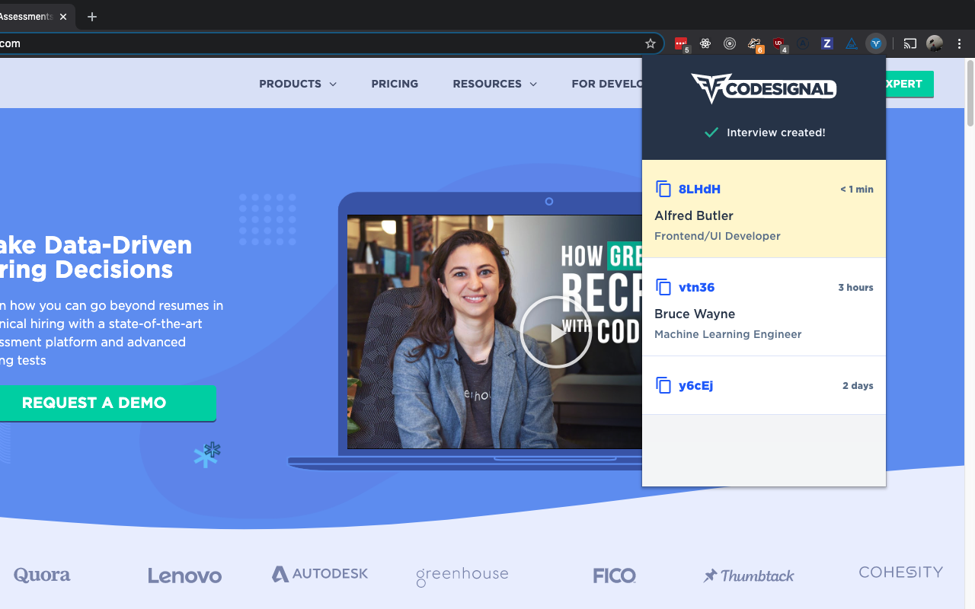Image resolution: width=975 pixels, height=609 pixels.
Task: Open the uBlock Origin extension
Action: [779, 44]
